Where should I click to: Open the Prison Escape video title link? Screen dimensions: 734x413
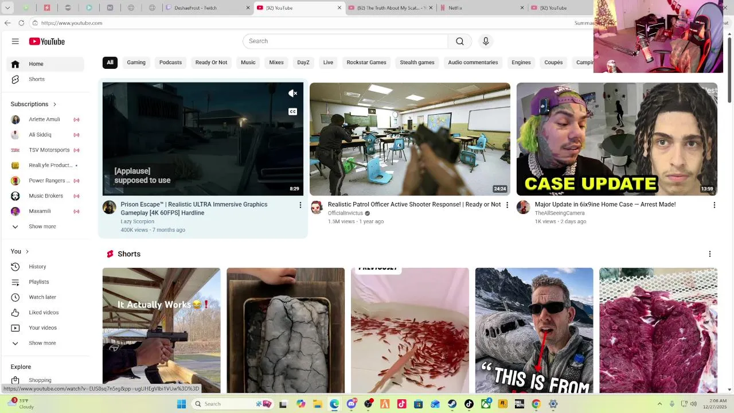click(194, 209)
